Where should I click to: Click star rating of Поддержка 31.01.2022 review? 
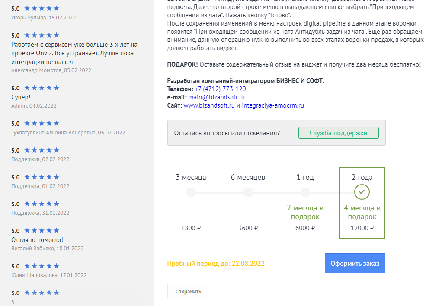pos(42,204)
